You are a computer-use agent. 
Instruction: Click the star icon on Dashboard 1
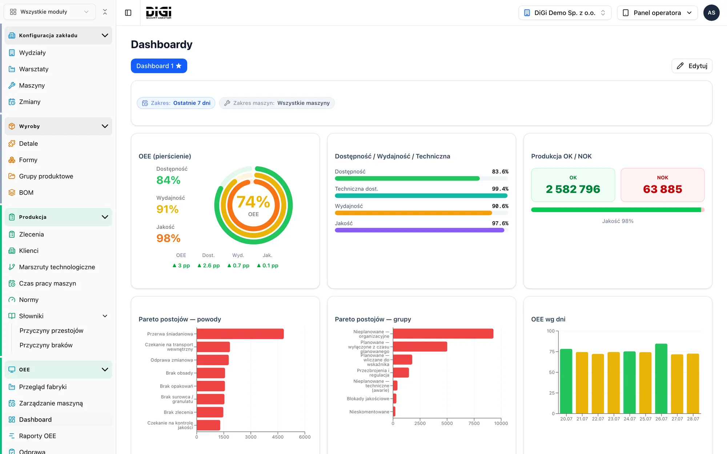pos(178,66)
